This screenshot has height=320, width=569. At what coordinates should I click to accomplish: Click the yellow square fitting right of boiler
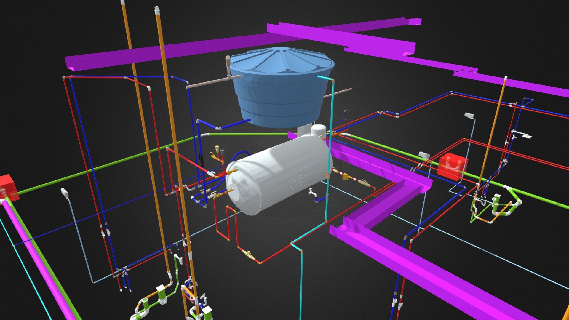pyautogui.click(x=346, y=177)
